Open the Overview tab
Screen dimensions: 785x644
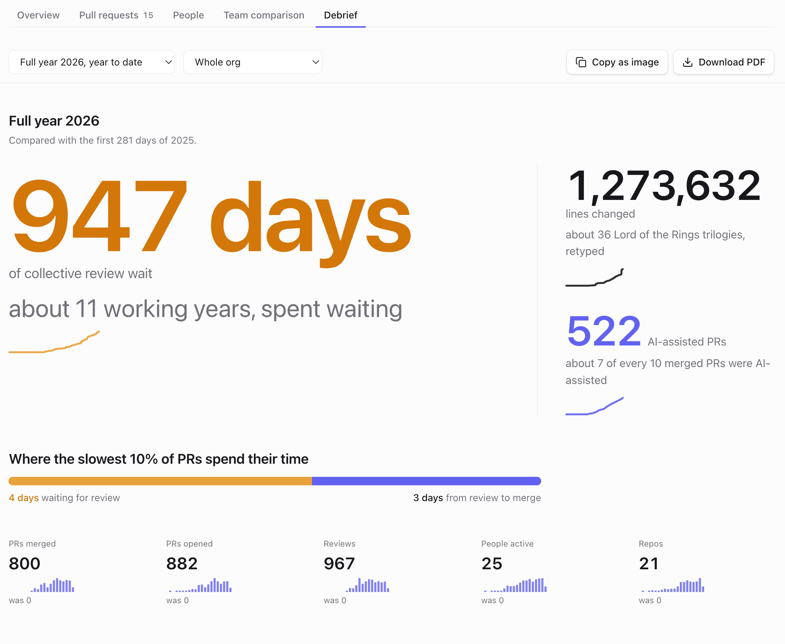pyautogui.click(x=38, y=15)
